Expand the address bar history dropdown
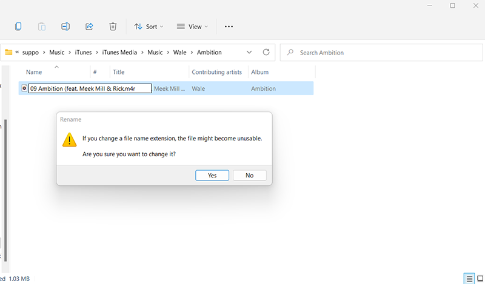The width and height of the screenshot is (485, 284). (x=249, y=53)
